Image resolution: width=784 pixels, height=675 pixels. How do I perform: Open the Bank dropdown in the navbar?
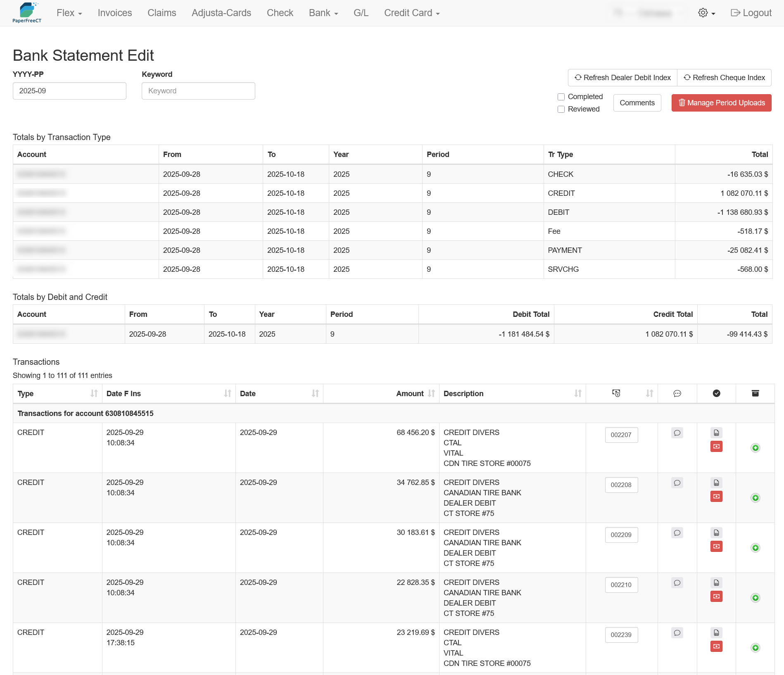[x=323, y=13]
